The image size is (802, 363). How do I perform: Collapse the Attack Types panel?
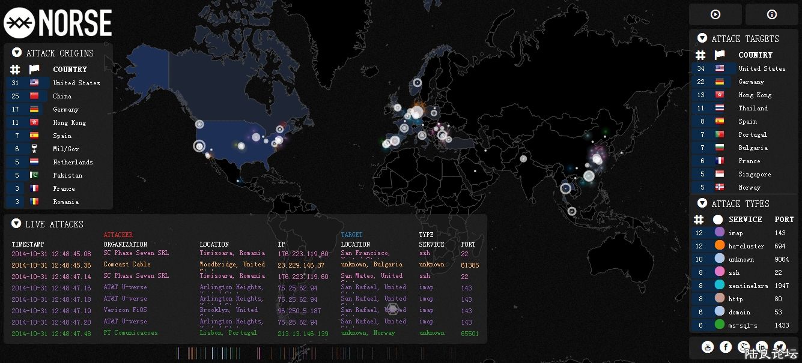point(702,203)
